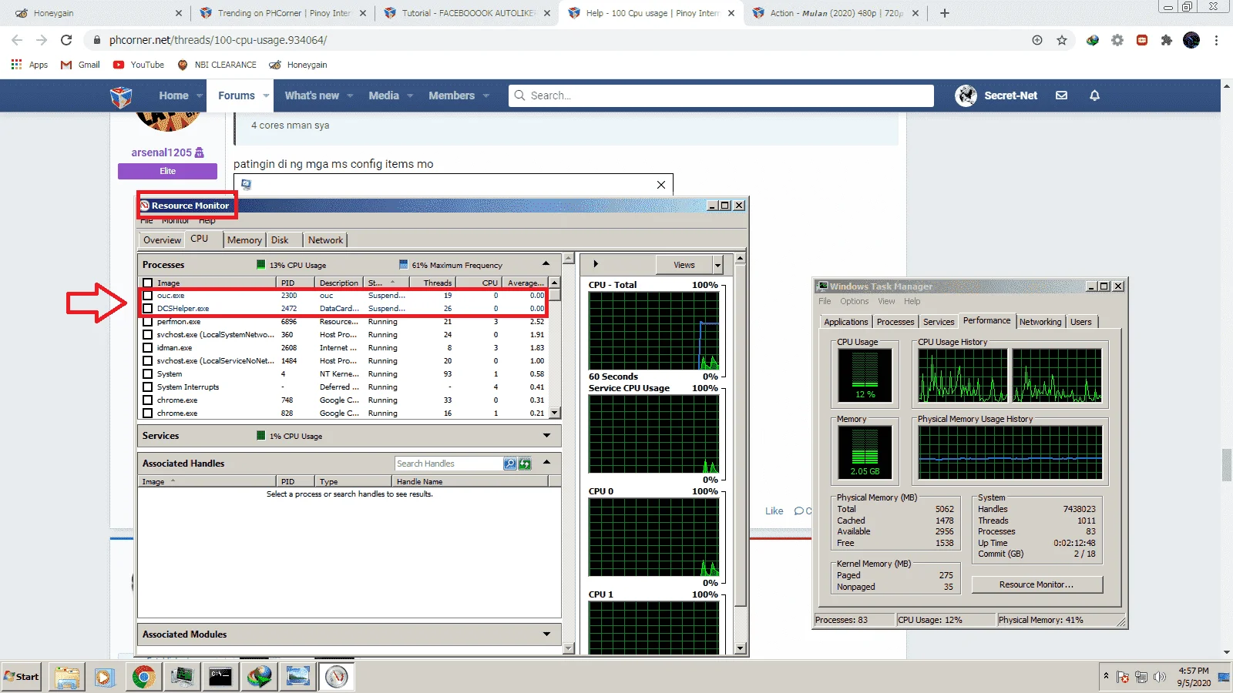Viewport: 1233px width, 693px height.
Task: Open Command Prompt from the taskbar
Action: click(x=220, y=677)
